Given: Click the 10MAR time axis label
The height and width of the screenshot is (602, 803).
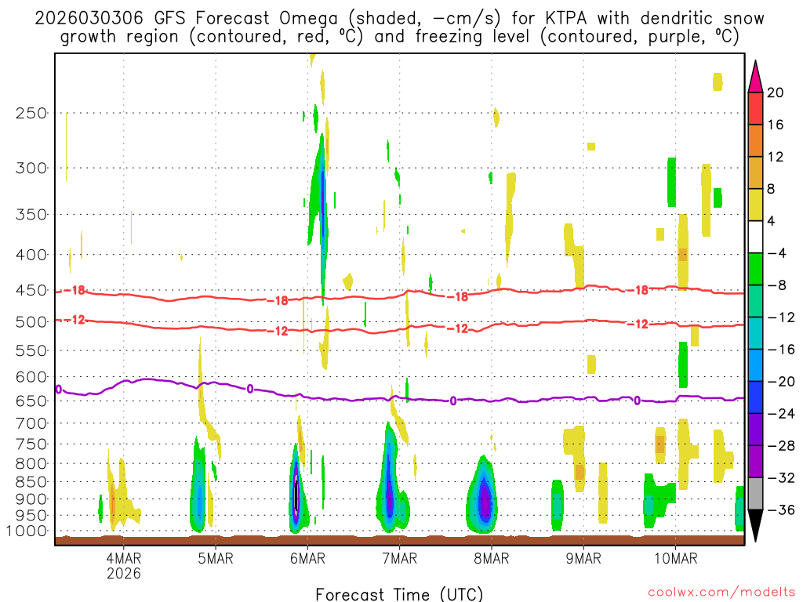Looking at the screenshot, I should [x=675, y=558].
